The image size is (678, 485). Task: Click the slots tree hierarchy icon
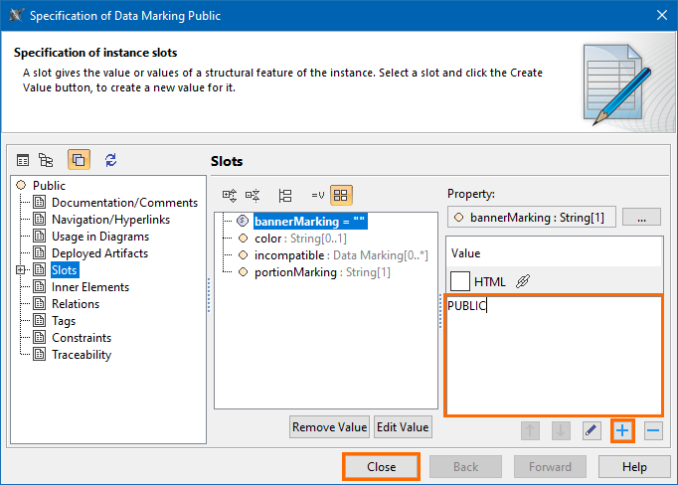285,196
